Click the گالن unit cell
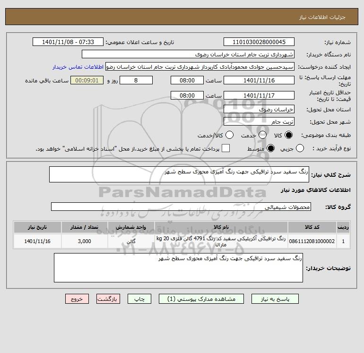Screen dimensions: 364x353 (x=131, y=241)
